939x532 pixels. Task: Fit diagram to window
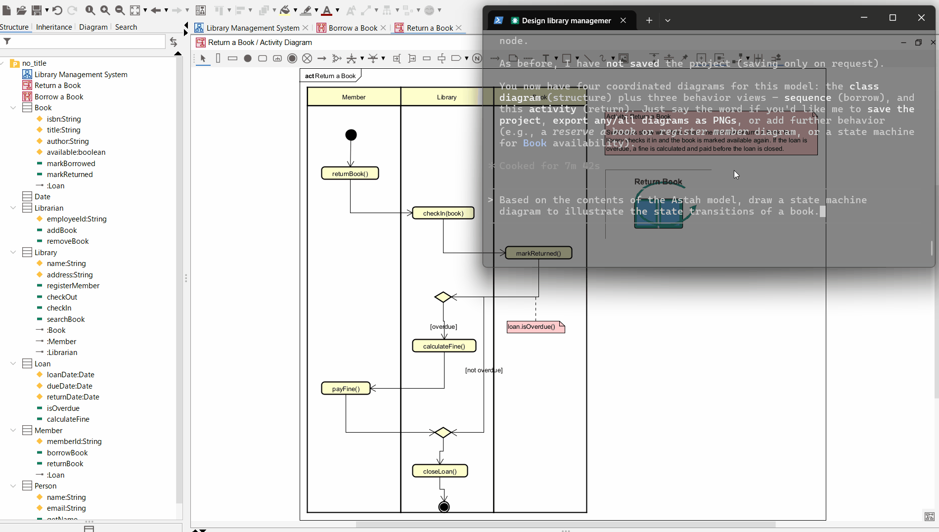[x=135, y=10]
